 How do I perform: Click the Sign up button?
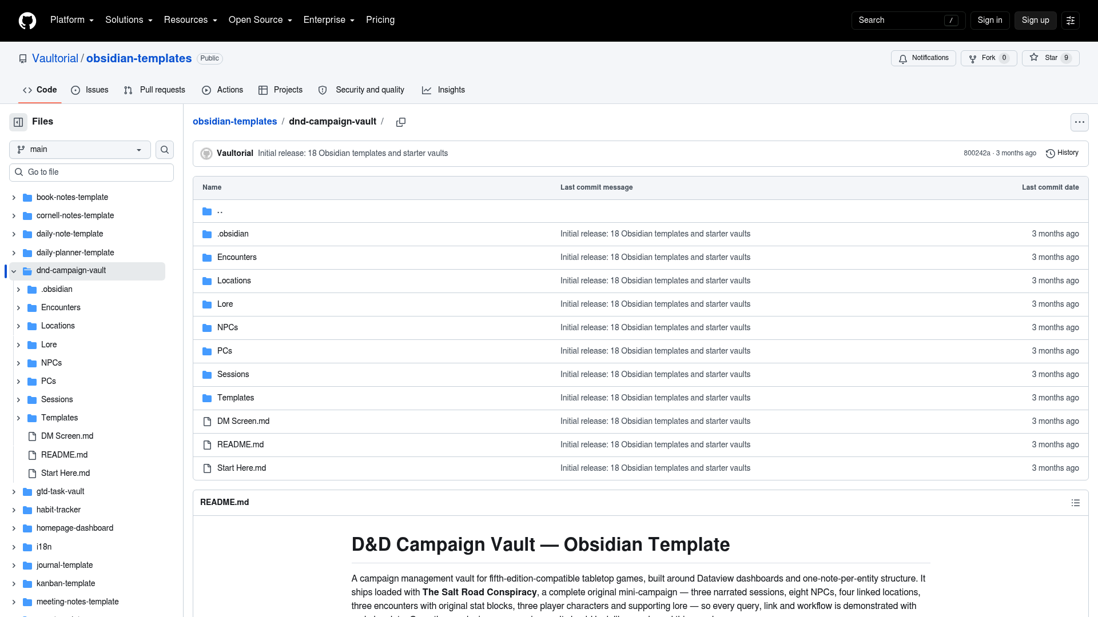1036,21
